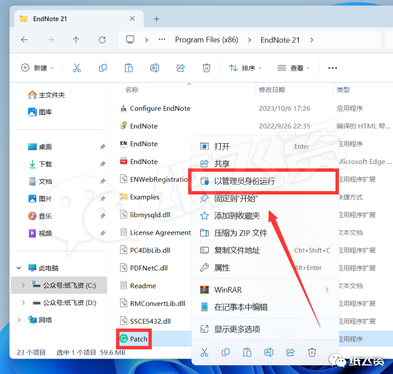This screenshot has width=393, height=374.
Task: Click the chevron after EndNote 21 in address bar
Action: point(312,40)
